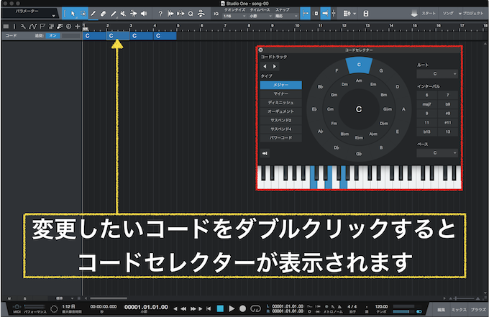The image size is (489, 317).
Task: Open the ミックス mix view
Action: pos(459,310)
